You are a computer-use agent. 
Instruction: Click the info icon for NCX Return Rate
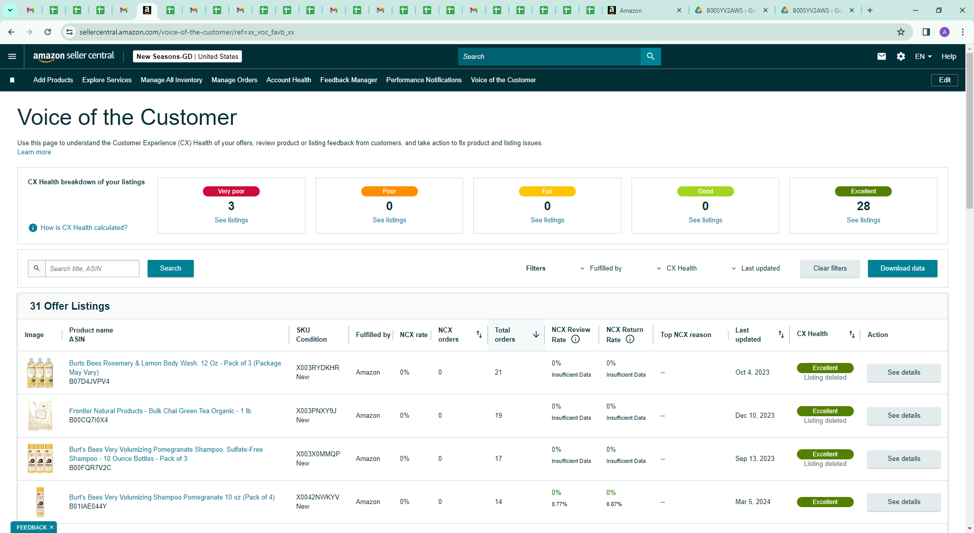630,340
